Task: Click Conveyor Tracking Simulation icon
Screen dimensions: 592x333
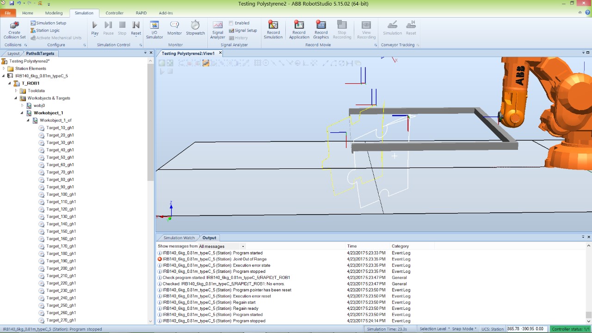Action: (392, 28)
